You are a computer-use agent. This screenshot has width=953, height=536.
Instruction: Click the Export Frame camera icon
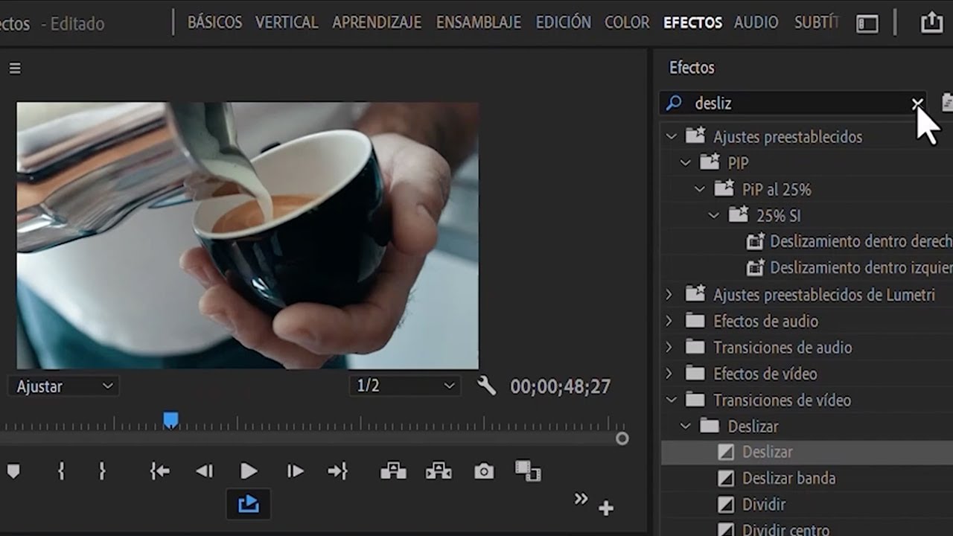tap(484, 471)
